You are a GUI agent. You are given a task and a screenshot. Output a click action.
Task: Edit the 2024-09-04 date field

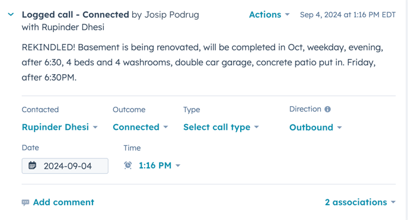click(x=65, y=166)
